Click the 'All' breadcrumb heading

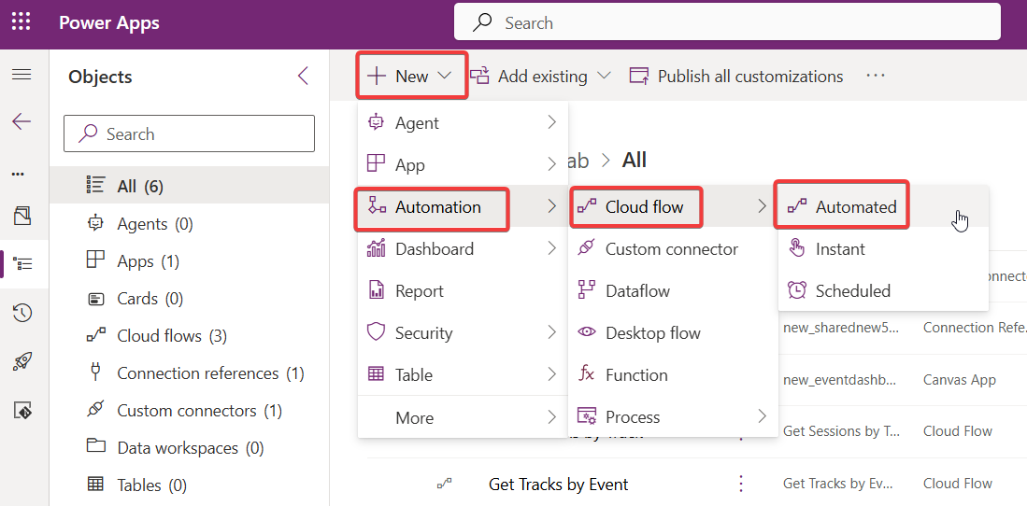(634, 160)
